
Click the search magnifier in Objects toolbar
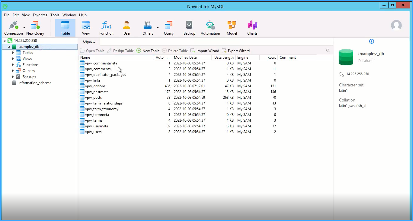pyautogui.click(x=328, y=51)
